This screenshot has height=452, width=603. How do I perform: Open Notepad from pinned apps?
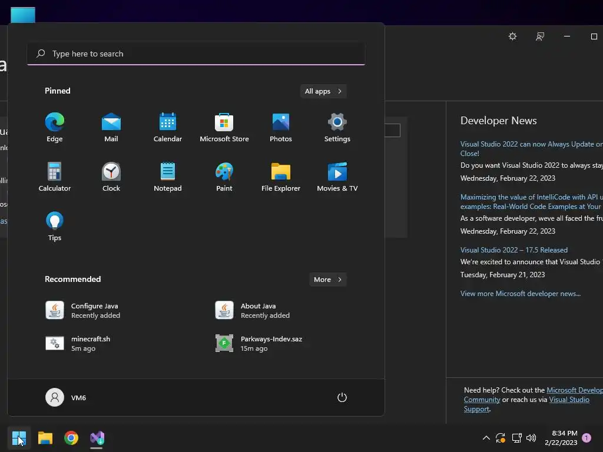click(x=168, y=177)
